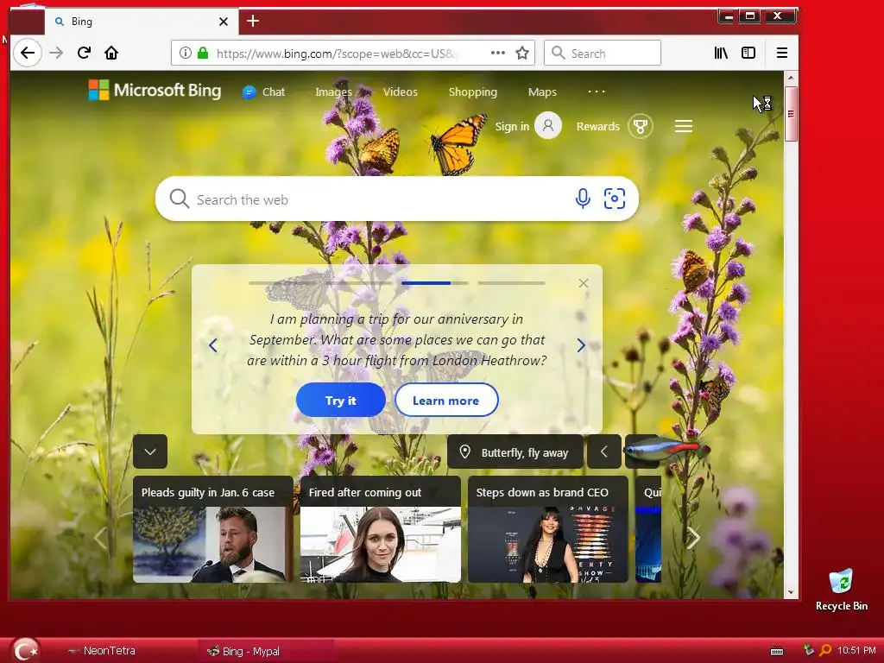Screen dimensions: 884x663
Task: Click the news carousel left arrow
Action: pos(100,537)
